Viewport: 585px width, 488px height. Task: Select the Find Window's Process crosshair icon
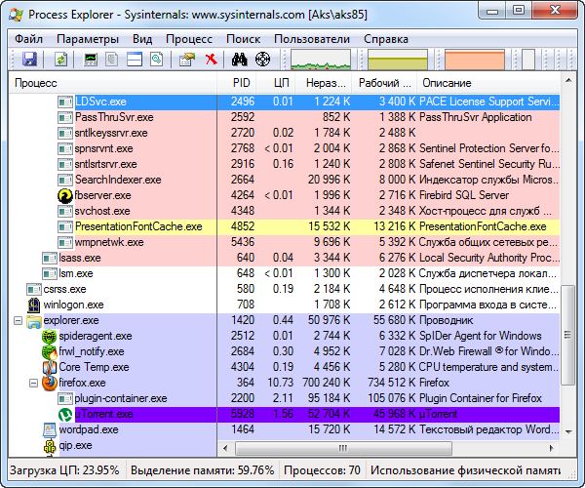(x=263, y=61)
